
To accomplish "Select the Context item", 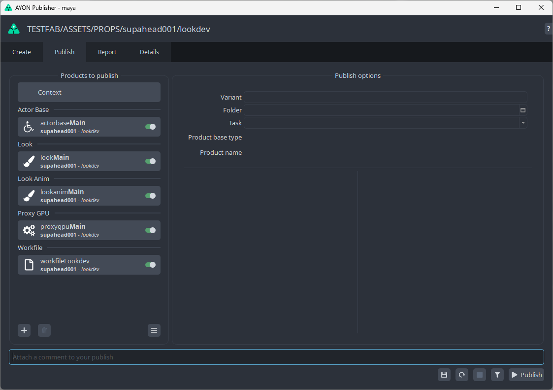I will (89, 92).
